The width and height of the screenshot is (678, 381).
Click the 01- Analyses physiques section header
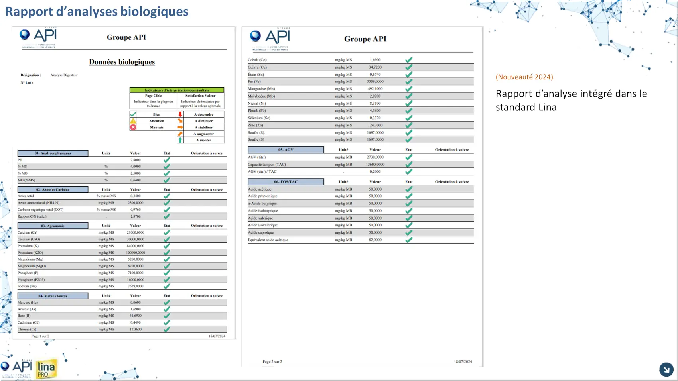tap(53, 153)
